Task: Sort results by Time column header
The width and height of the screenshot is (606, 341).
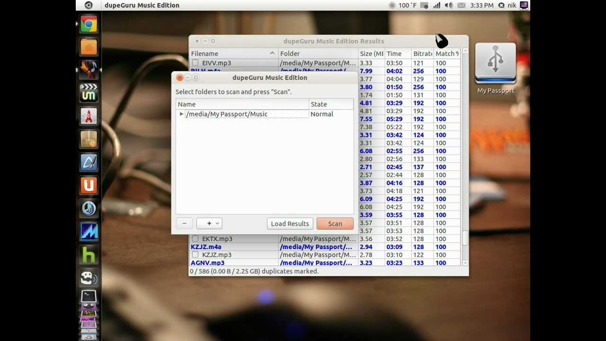Action: coord(398,54)
